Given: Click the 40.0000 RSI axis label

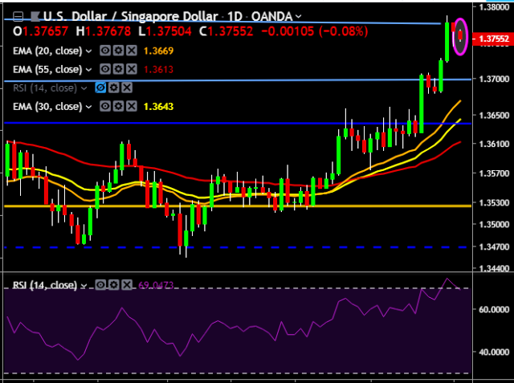Looking at the screenshot, I should [x=494, y=352].
